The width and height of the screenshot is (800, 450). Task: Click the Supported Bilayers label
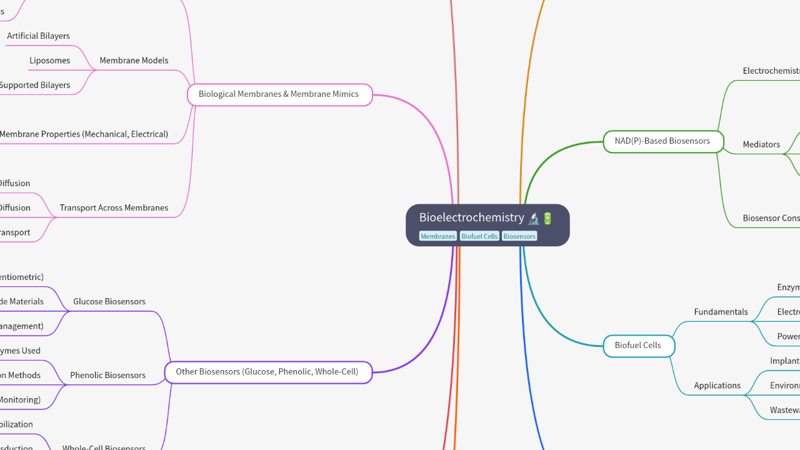(35, 85)
